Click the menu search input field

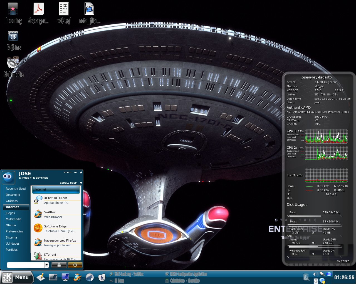point(26,265)
